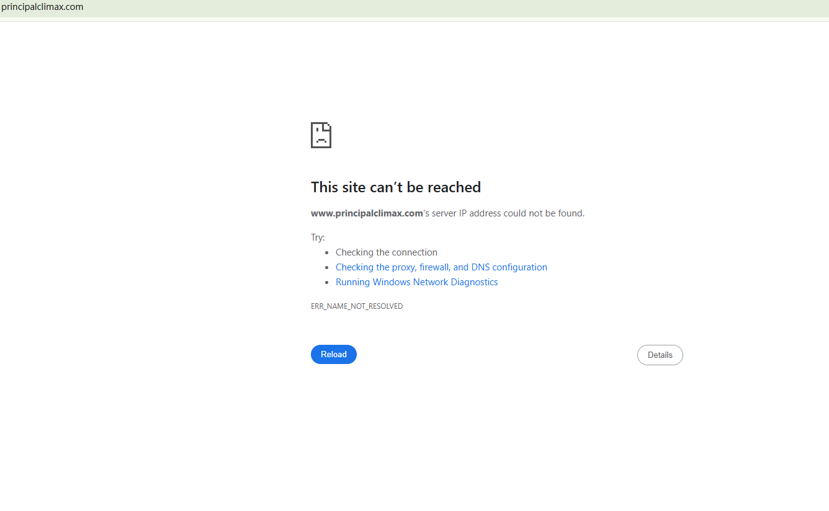
Task: Click the 'Try:' label
Action: [318, 238]
